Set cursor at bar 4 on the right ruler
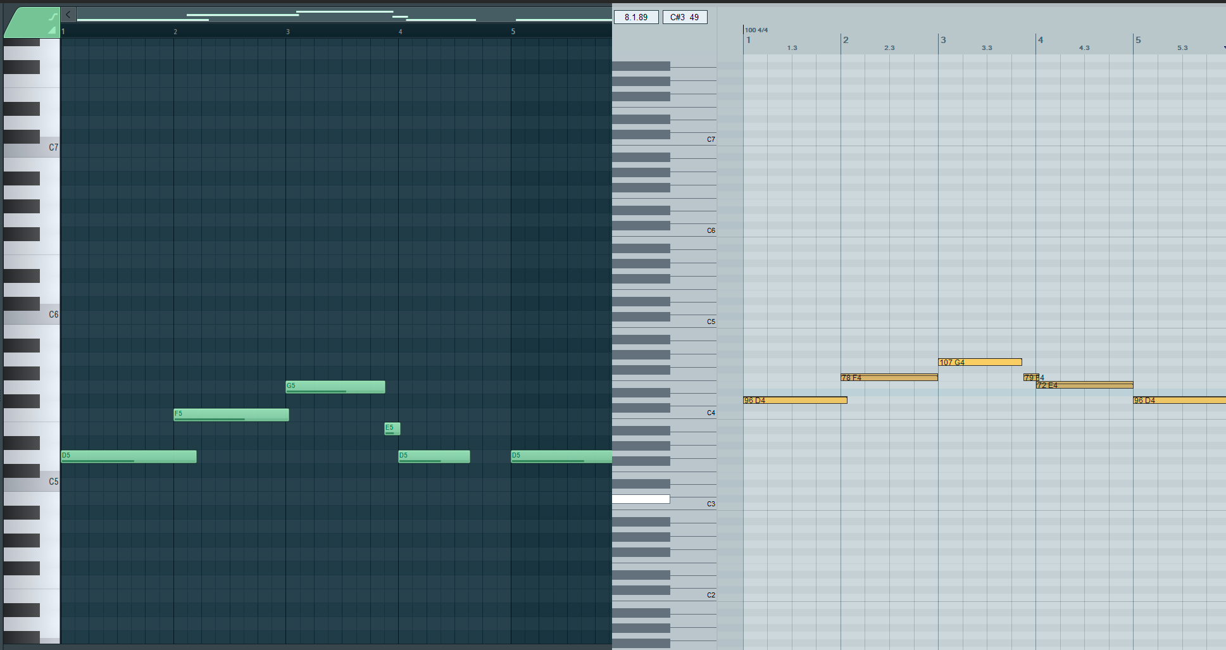1226x650 pixels. (1041, 41)
